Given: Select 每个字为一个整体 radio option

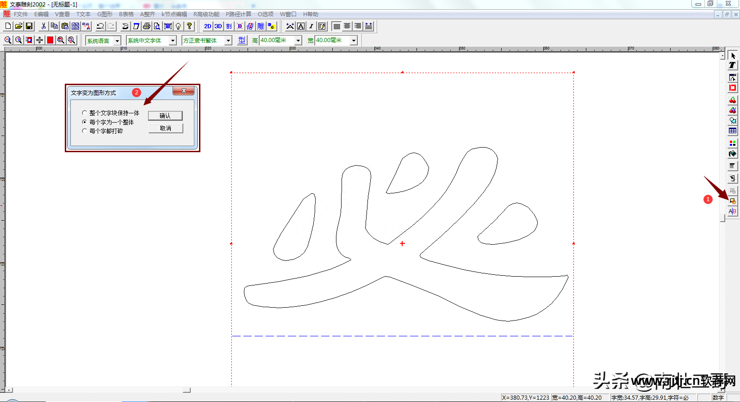Looking at the screenshot, I should pos(84,122).
